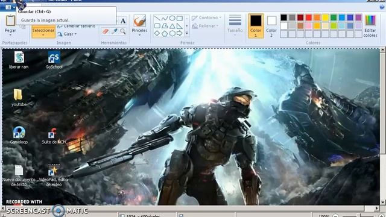Screen dimensions: 386x217
Task: Open the Rellenar fill dropdown
Action: tap(206, 26)
